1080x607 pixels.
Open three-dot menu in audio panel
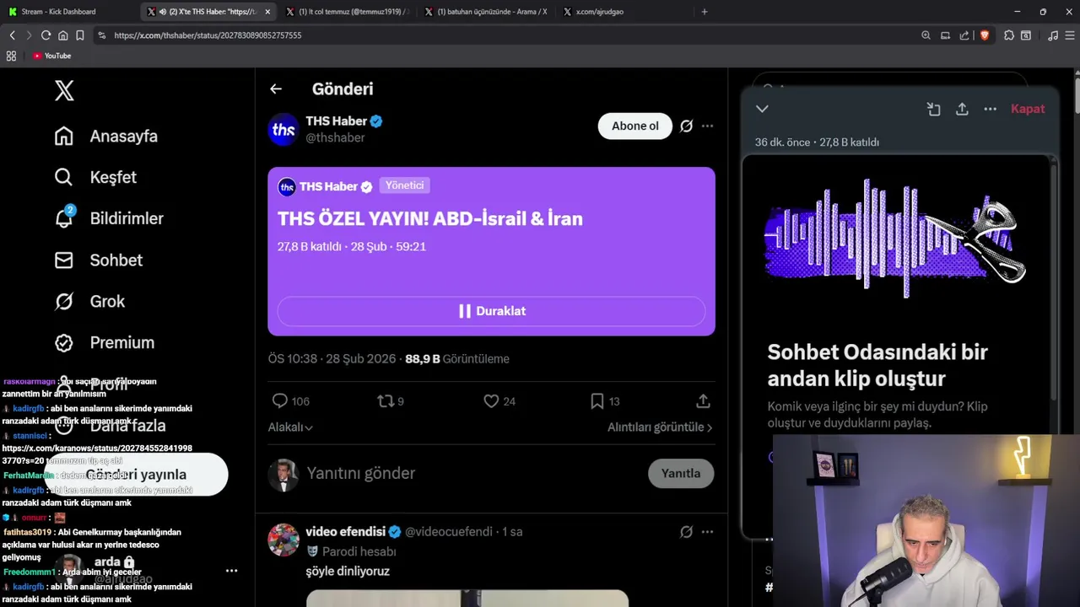click(x=991, y=109)
